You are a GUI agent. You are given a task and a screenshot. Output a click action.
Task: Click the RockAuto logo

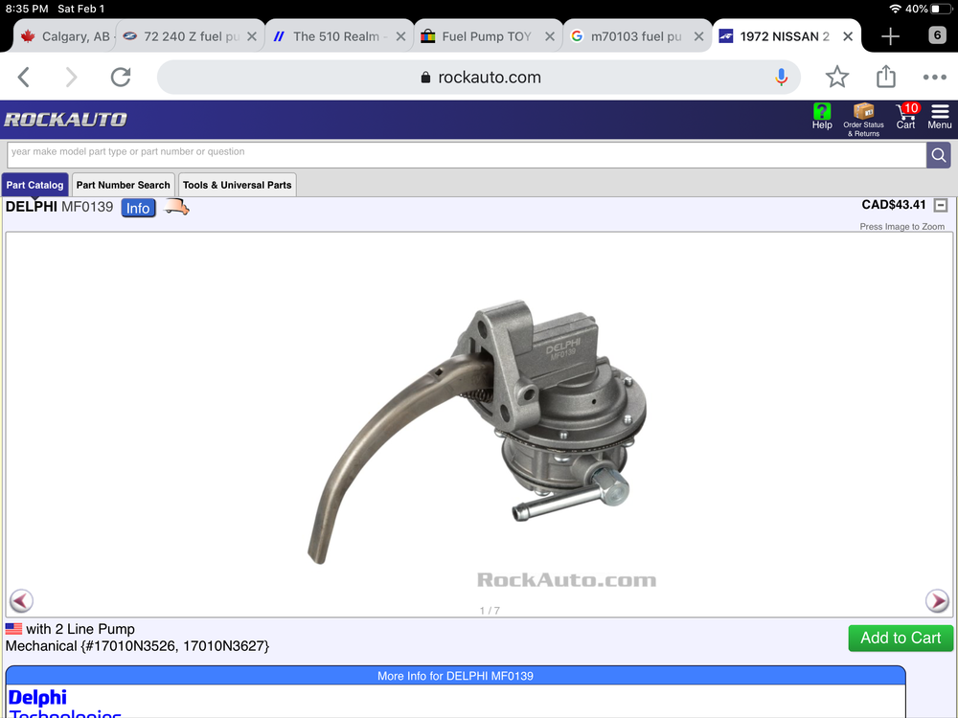pos(65,119)
